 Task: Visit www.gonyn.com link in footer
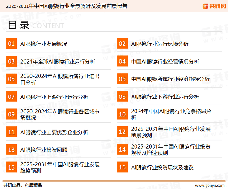[209, 185]
